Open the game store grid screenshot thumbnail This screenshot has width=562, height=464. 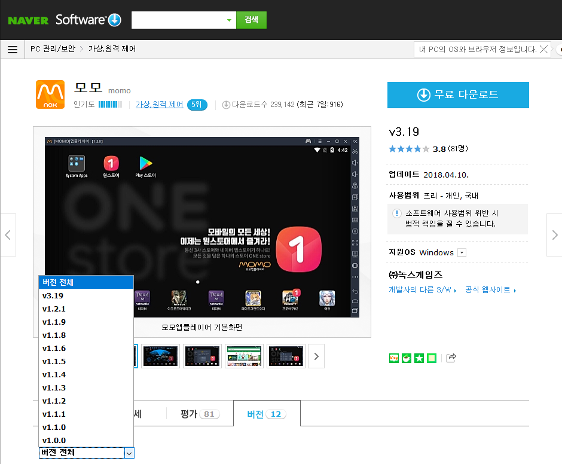244,356
